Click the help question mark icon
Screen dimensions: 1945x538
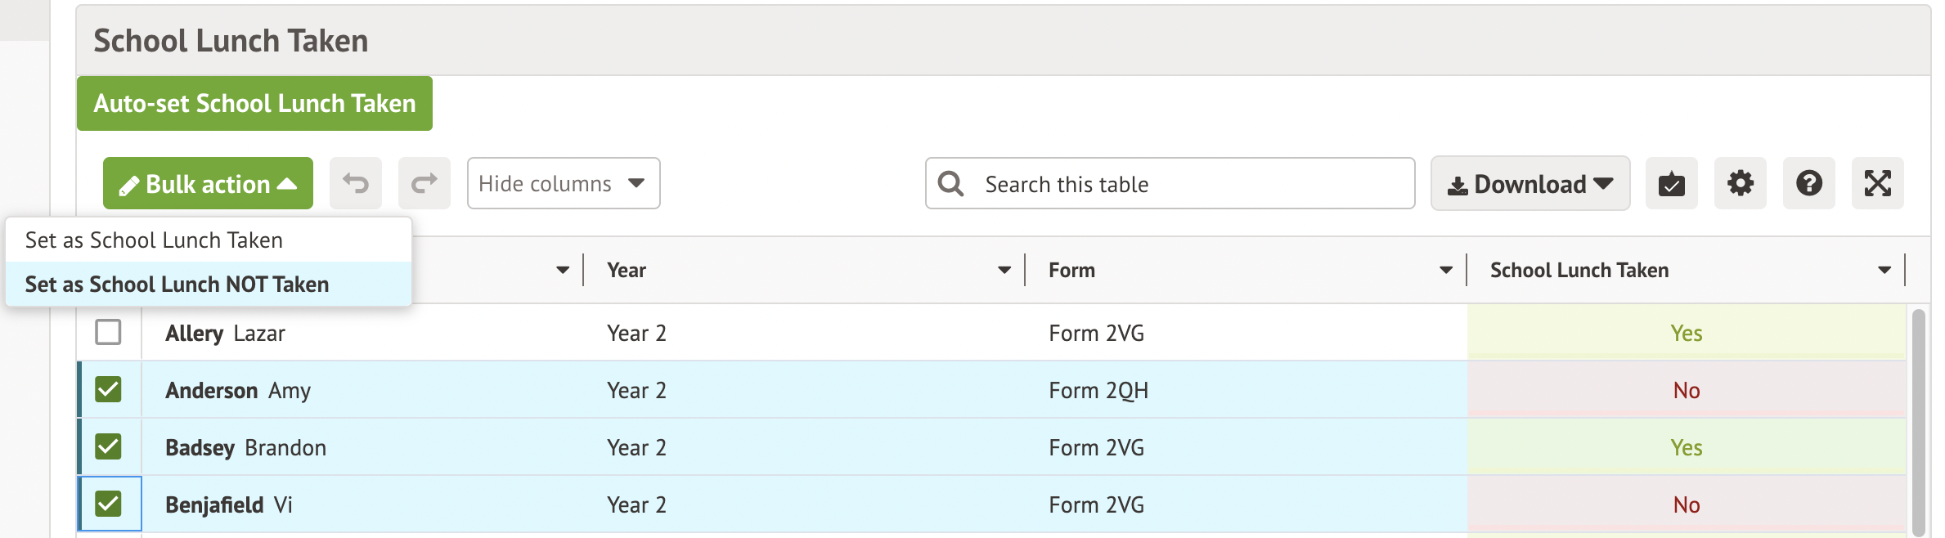click(1808, 183)
